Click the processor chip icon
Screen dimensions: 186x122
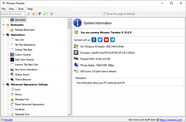76,53
